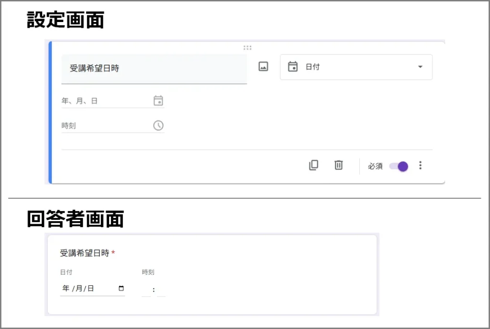The width and height of the screenshot is (490, 329).
Task: Duplicate the question with the copy icon
Action: click(313, 165)
